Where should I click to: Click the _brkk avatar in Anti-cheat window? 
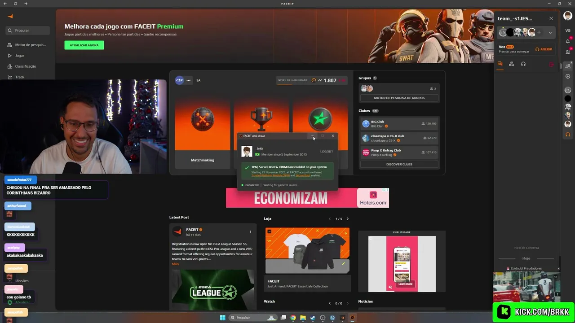pos(247,152)
